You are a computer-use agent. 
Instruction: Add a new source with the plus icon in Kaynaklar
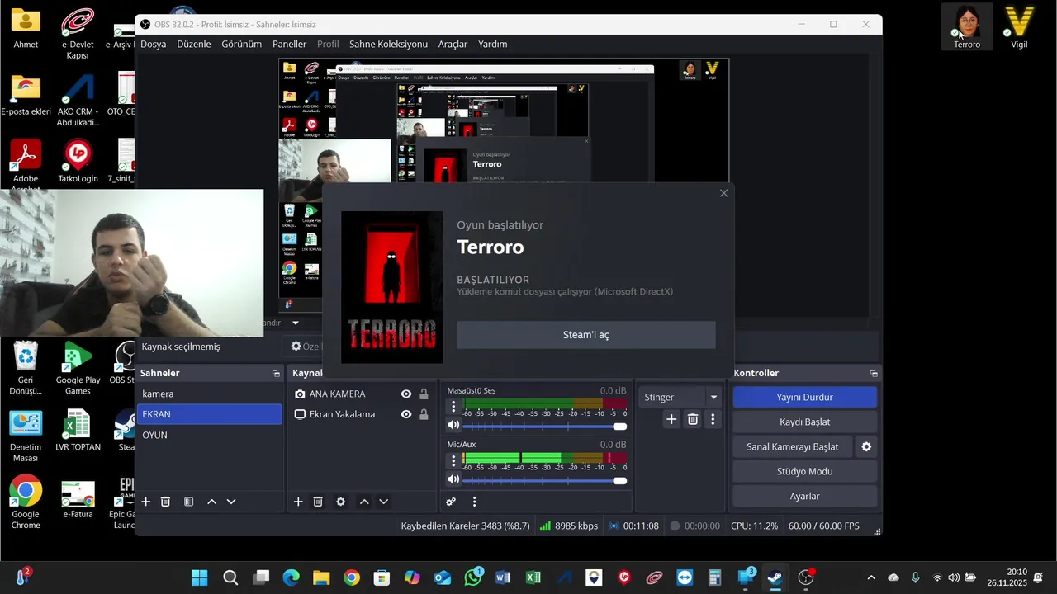[x=298, y=502]
